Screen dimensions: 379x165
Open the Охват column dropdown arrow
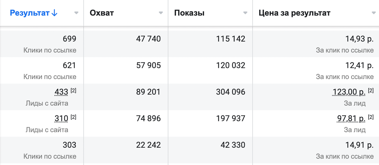pyautogui.click(x=161, y=13)
